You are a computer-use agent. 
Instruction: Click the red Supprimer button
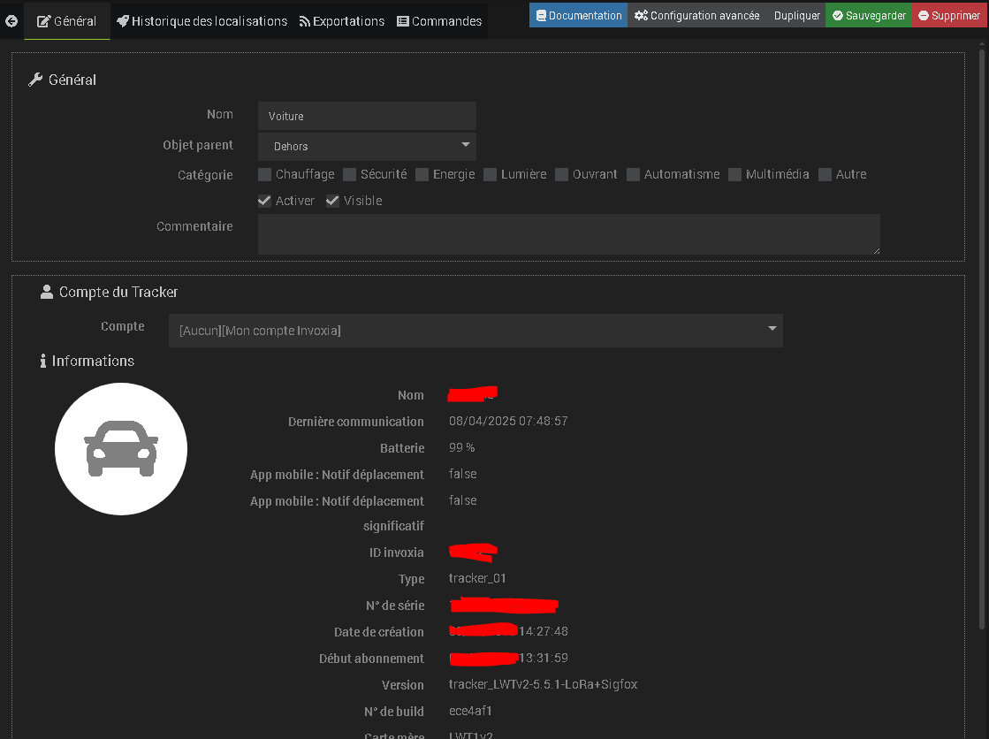pos(949,15)
